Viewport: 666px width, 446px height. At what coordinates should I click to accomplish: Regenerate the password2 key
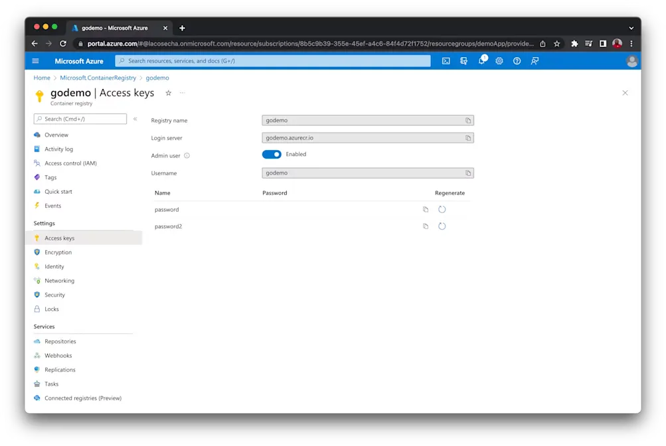442,226
